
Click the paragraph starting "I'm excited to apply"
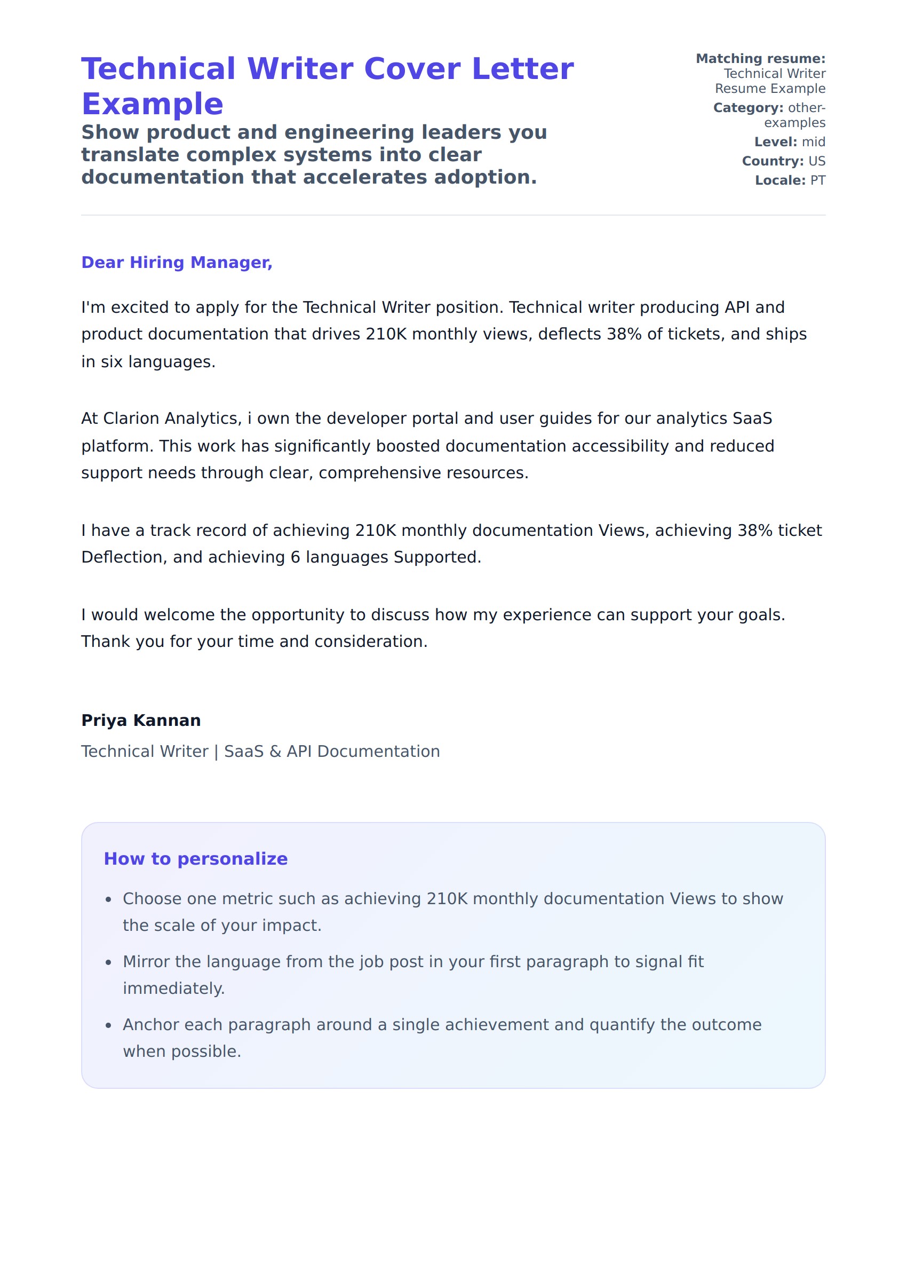443,334
